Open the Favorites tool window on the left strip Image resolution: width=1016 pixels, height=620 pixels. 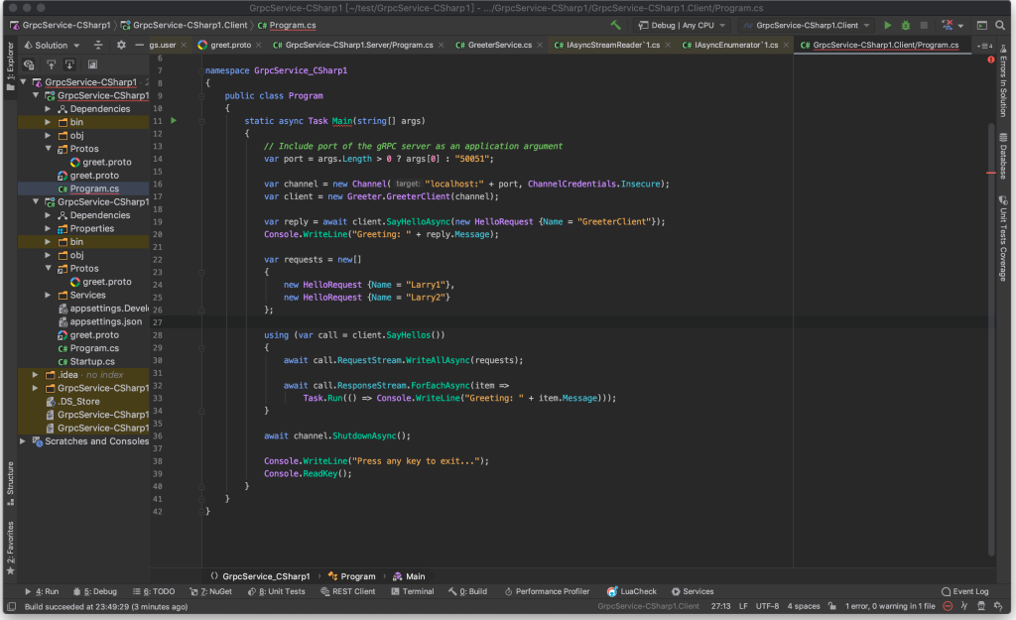point(10,549)
